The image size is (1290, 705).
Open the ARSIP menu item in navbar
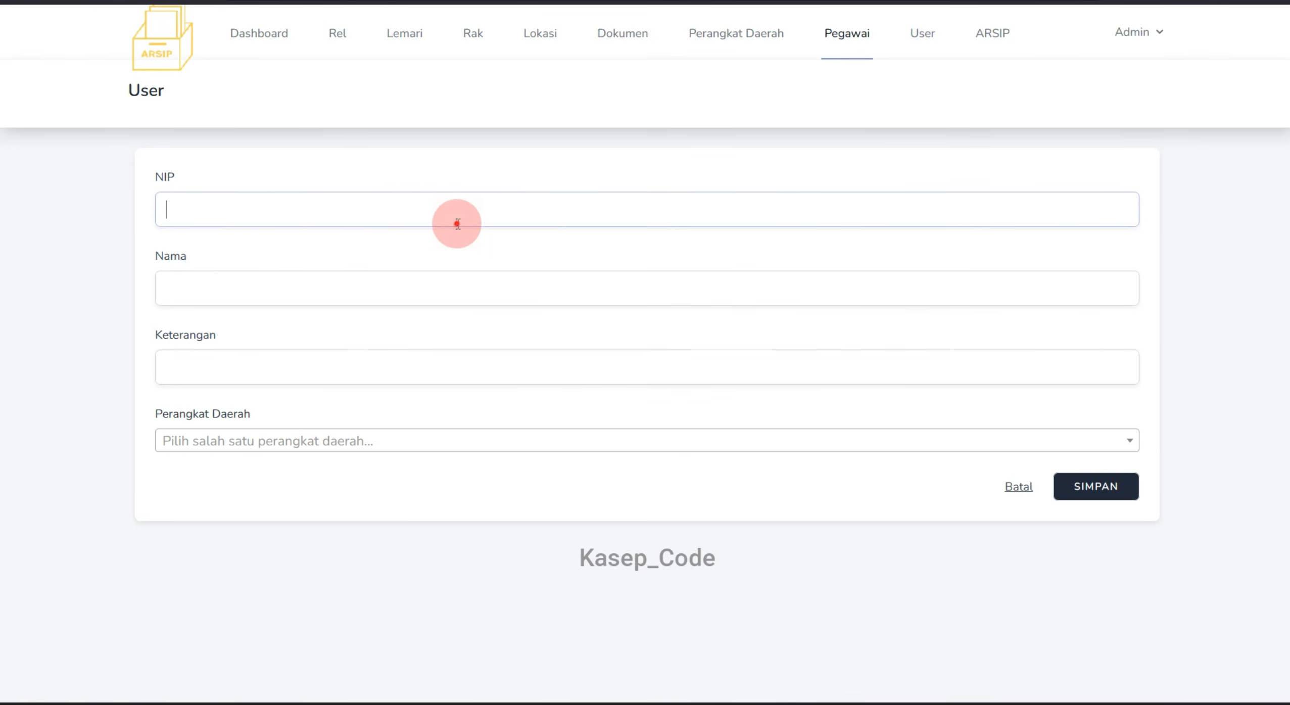pyautogui.click(x=992, y=33)
